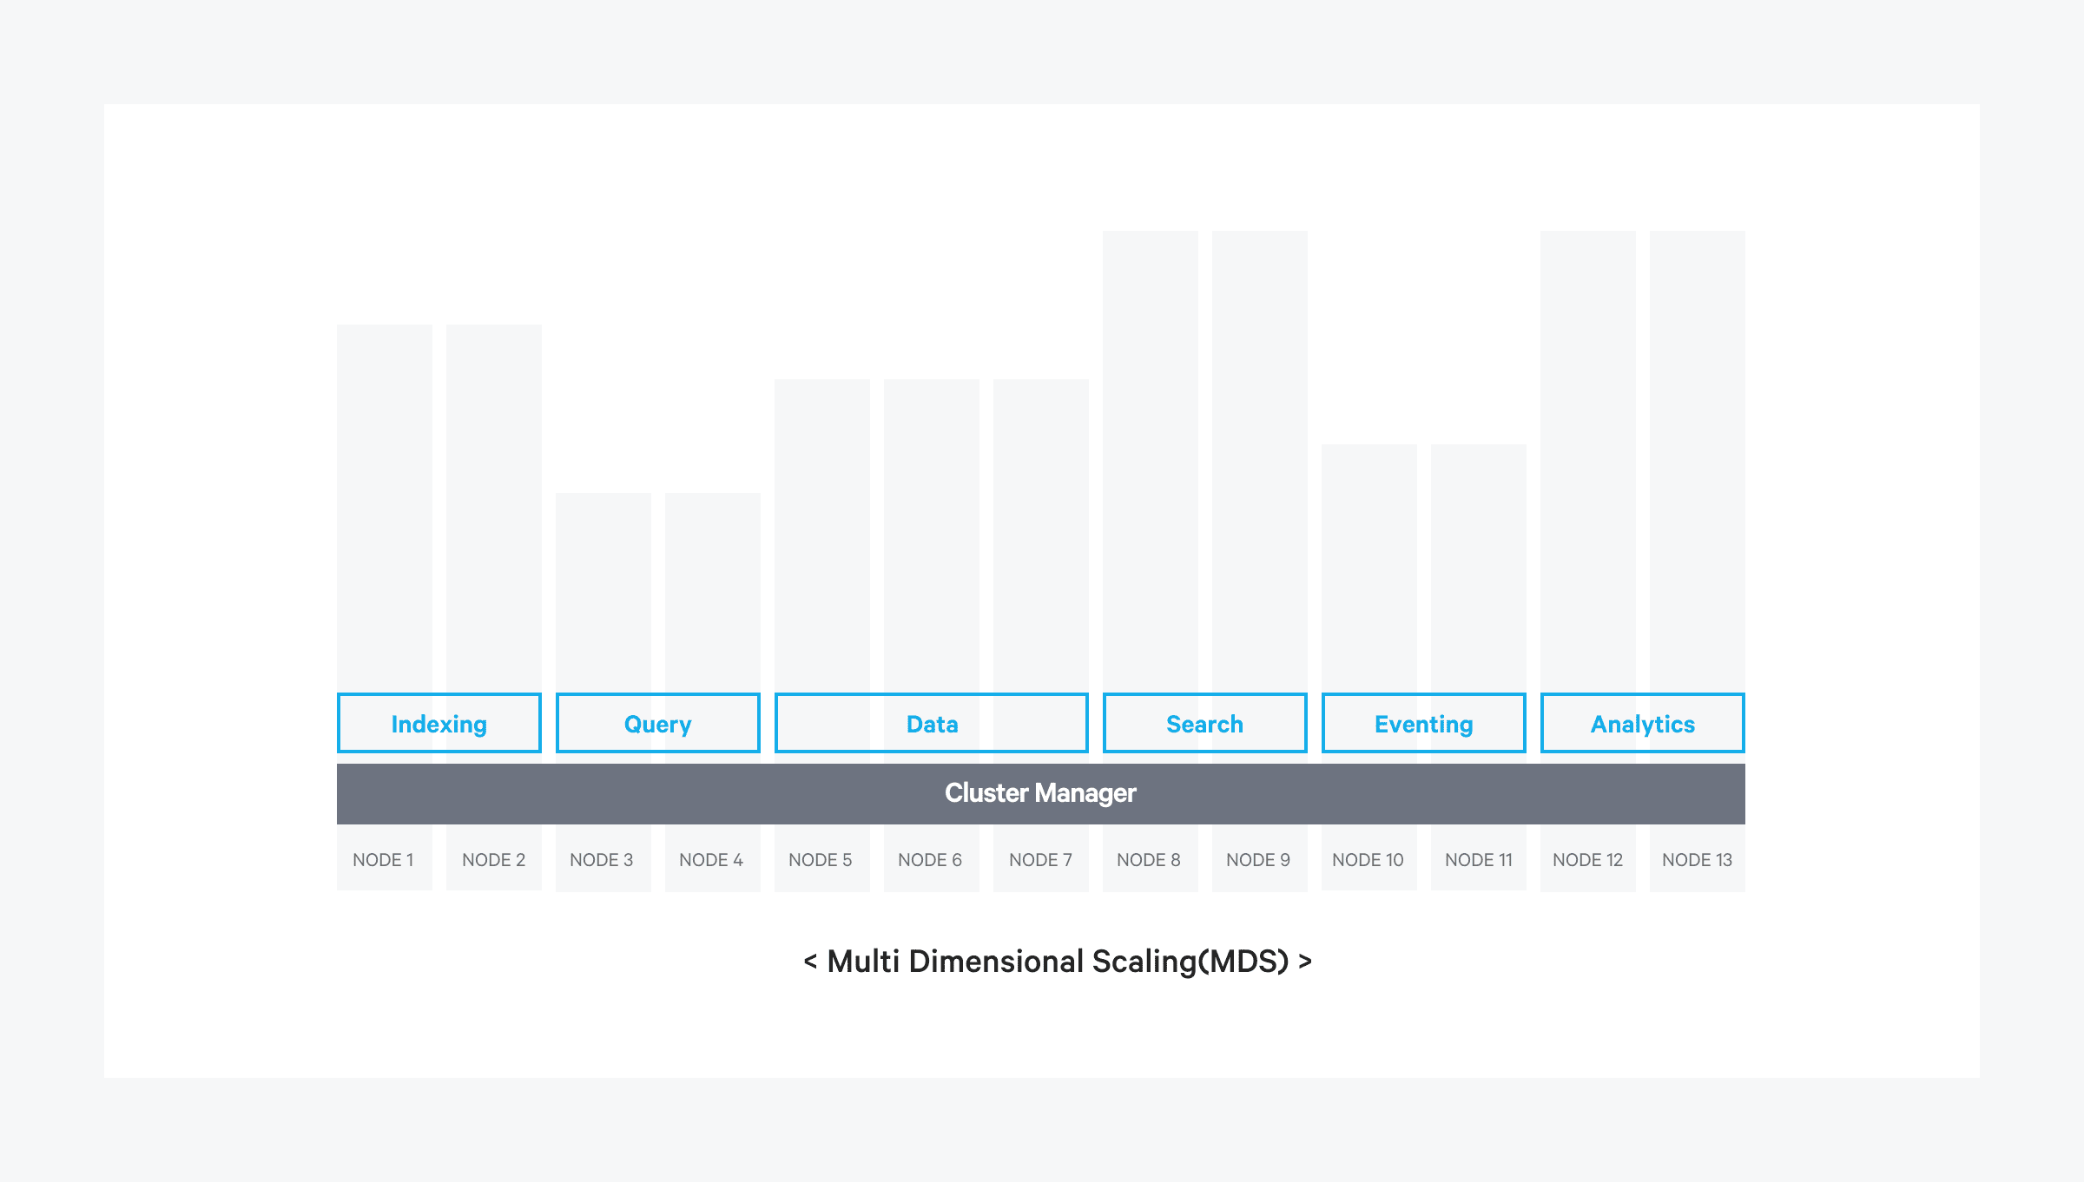Select the NODE 2 label
The width and height of the screenshot is (2084, 1182).
pos(493,860)
